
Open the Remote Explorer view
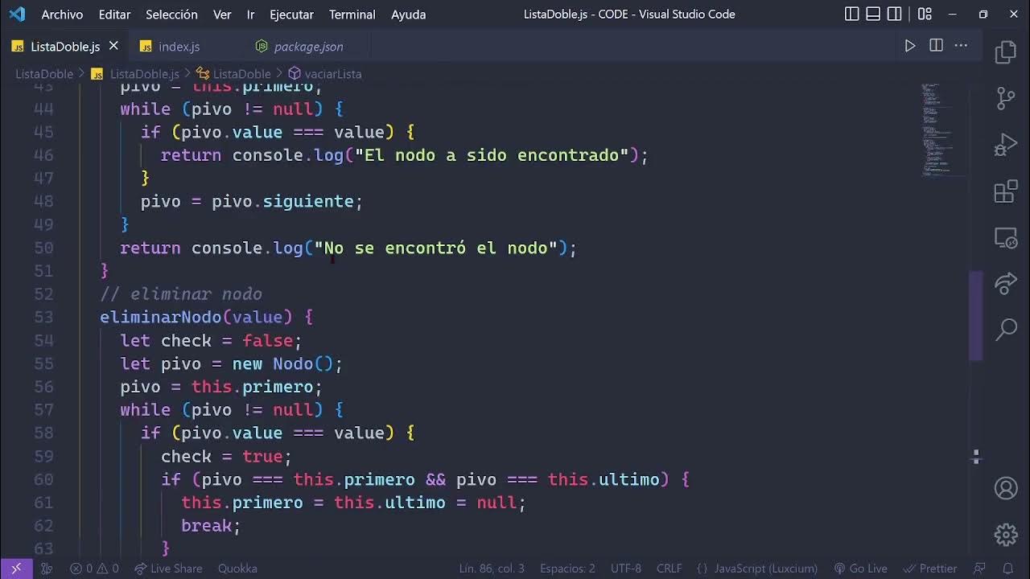point(1006,238)
